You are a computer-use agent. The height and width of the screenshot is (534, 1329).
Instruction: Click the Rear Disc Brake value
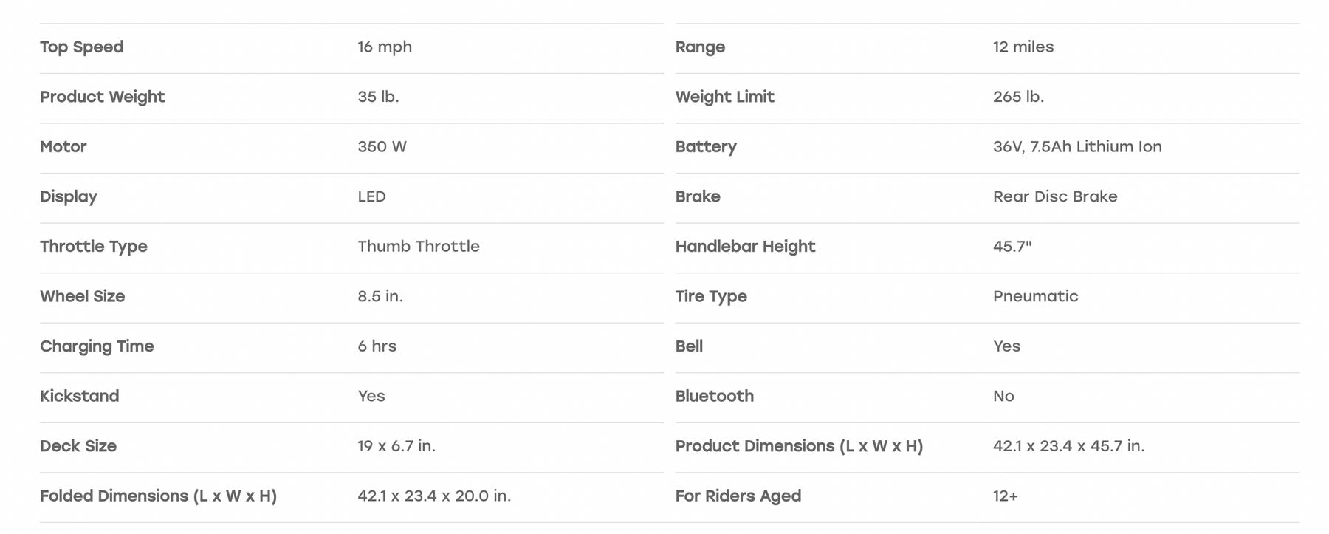tap(1055, 196)
